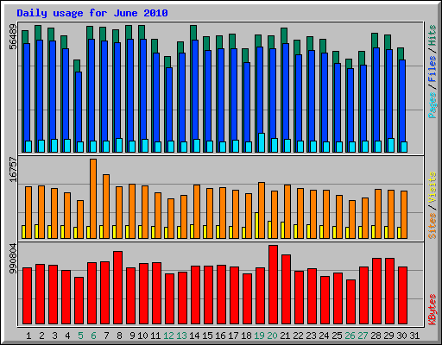Click day 17 on the x-axis
This screenshot has height=345, width=442.
coord(233,336)
